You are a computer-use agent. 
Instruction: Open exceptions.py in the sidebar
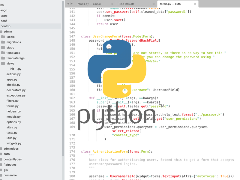tap(16, 95)
